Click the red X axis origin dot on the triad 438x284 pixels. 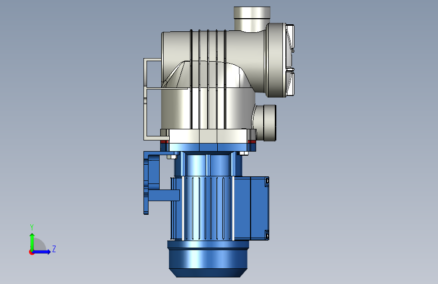pyautogui.click(x=31, y=252)
